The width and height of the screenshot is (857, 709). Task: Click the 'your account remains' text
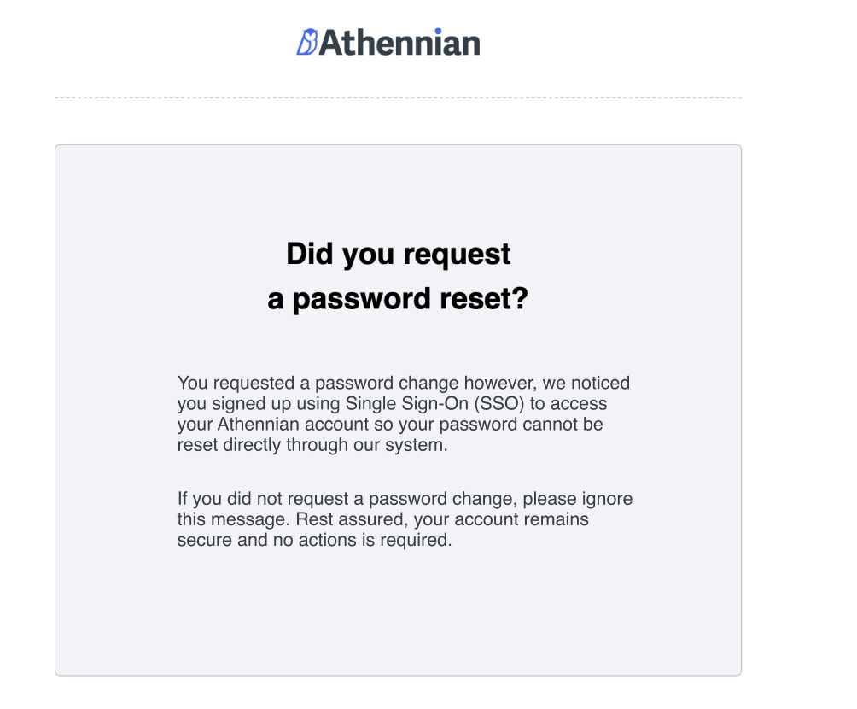pos(501,519)
